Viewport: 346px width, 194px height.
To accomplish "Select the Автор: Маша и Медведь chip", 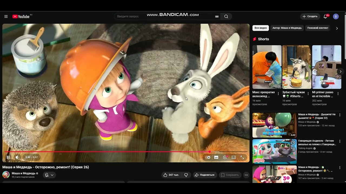I will pyautogui.click(x=287, y=28).
